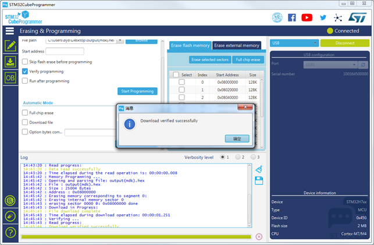Confirm the dialog with 确定 button
Viewport: 374px width, 245px height.
(x=237, y=139)
